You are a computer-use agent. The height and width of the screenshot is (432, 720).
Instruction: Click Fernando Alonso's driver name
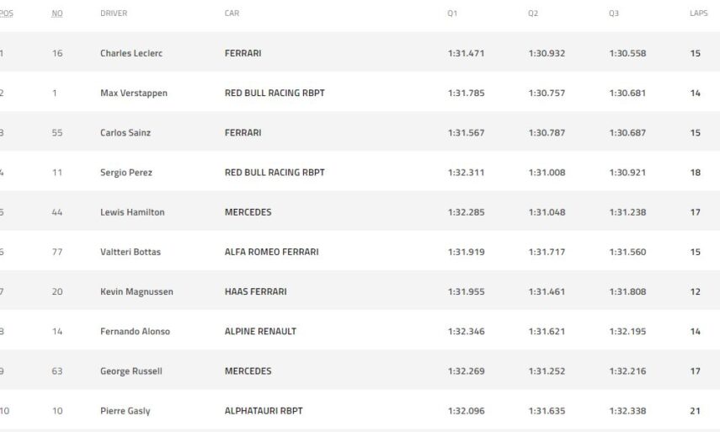pos(135,331)
